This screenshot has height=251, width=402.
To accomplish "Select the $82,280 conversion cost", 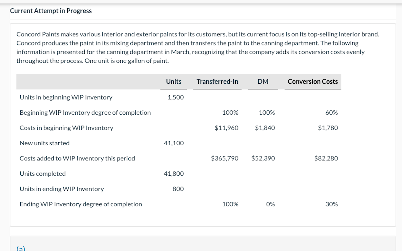I will click(326, 158).
